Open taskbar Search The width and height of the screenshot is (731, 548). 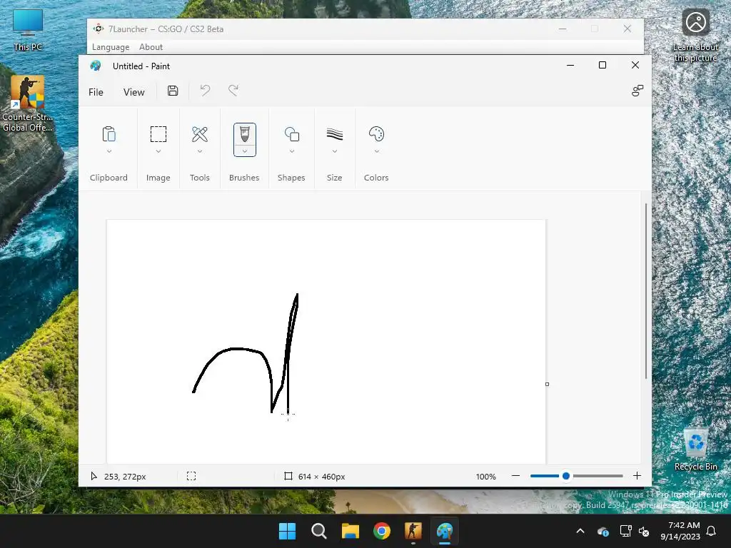pyautogui.click(x=319, y=531)
